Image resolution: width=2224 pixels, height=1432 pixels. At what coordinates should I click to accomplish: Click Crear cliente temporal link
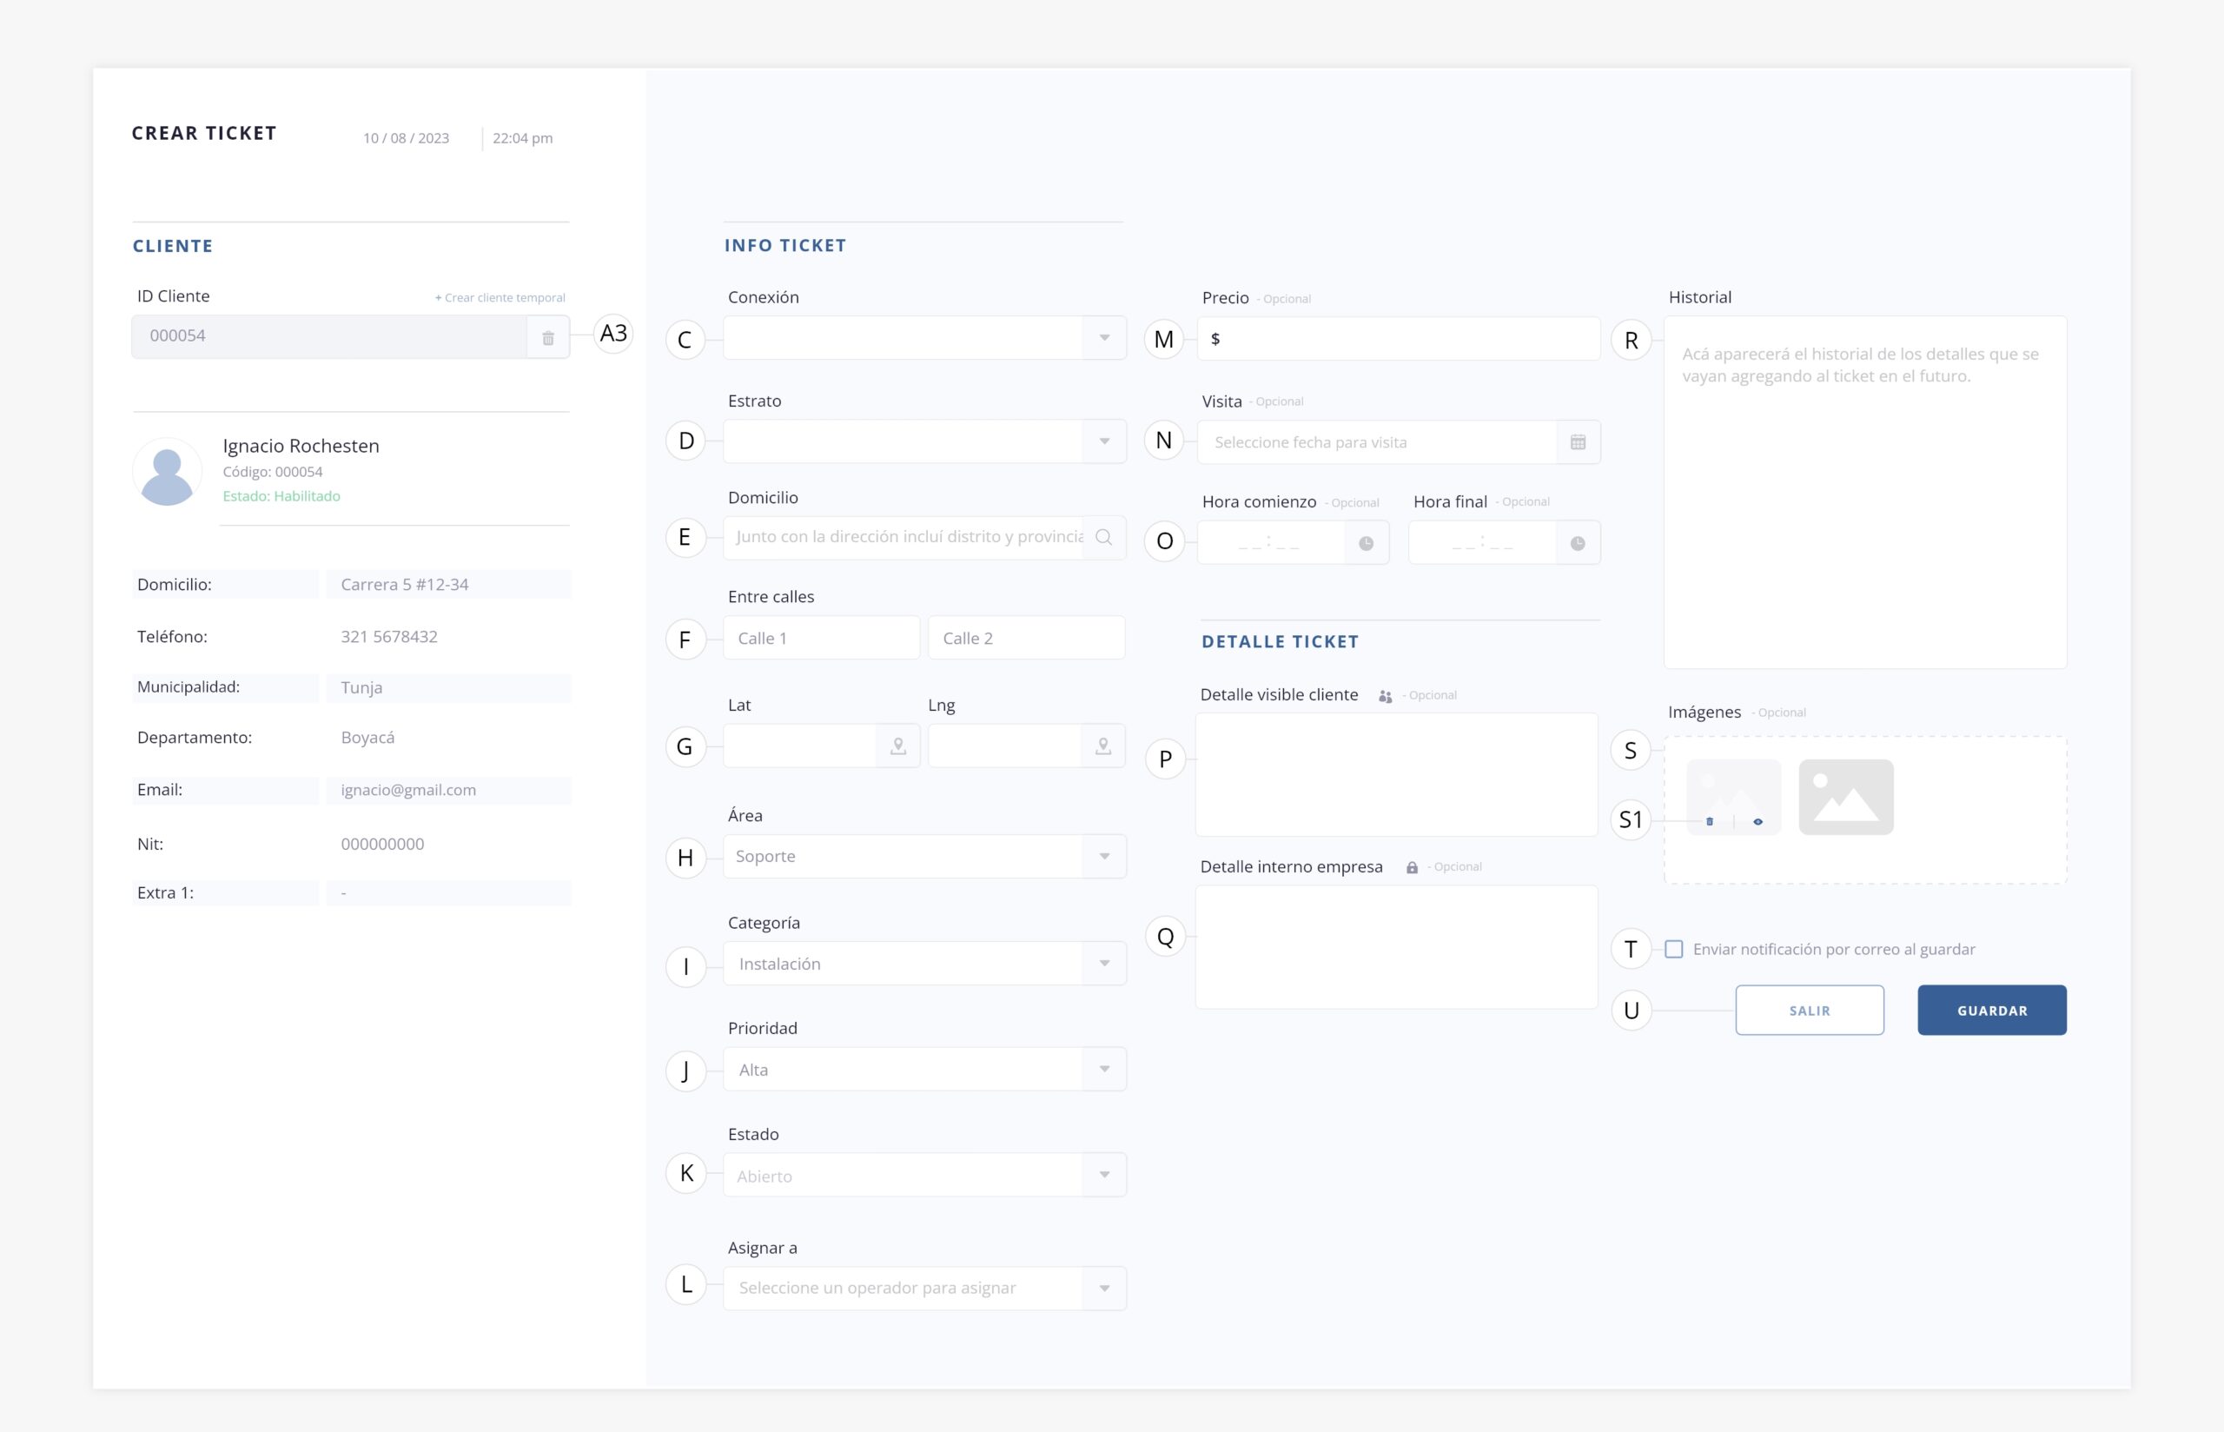pyautogui.click(x=500, y=299)
